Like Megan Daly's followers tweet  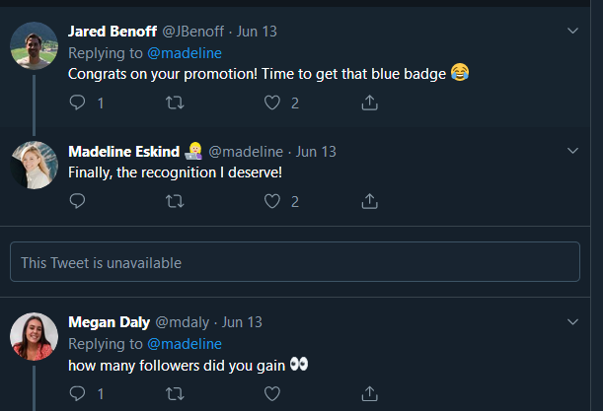(x=273, y=393)
